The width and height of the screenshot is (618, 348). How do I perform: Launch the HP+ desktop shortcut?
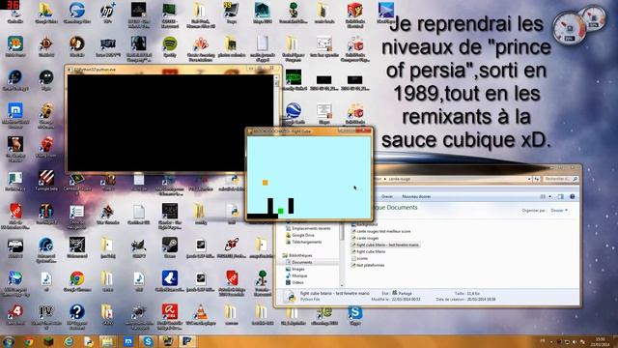point(107,11)
